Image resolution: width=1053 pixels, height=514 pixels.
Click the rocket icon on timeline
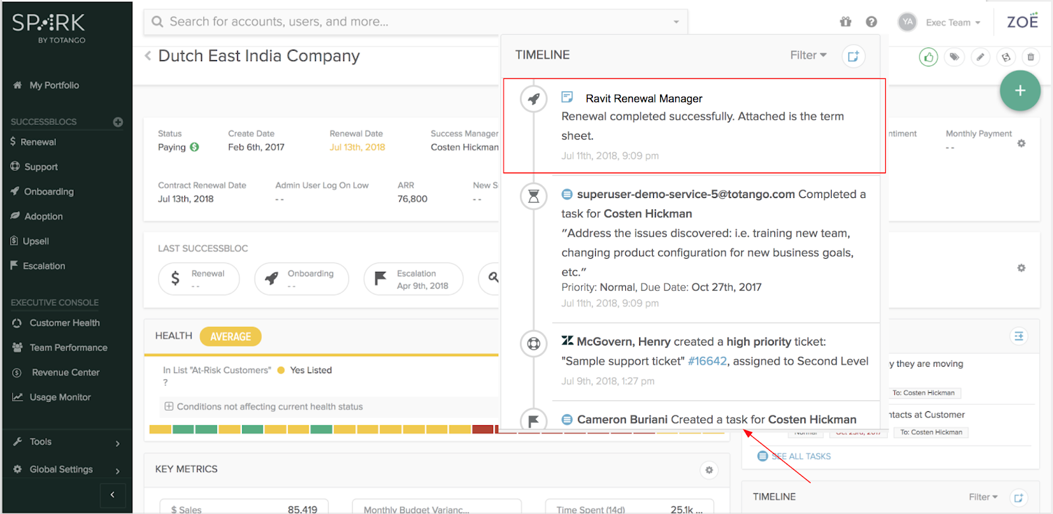pos(534,99)
